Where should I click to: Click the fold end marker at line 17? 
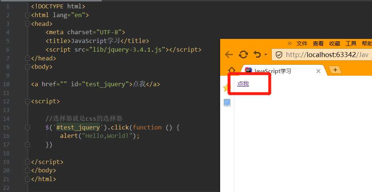(x=28, y=144)
